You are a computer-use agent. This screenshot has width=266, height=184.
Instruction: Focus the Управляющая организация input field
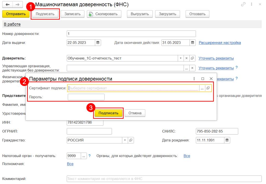pos(125,68)
